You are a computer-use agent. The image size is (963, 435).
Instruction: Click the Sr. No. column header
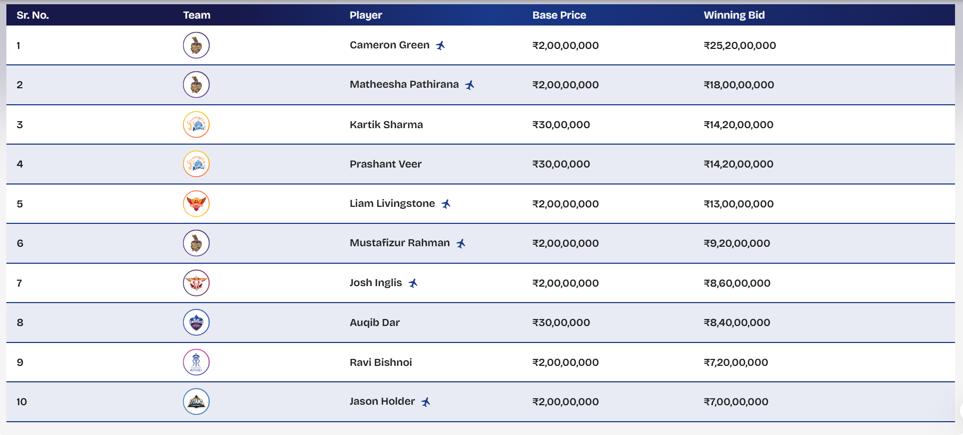click(x=32, y=15)
